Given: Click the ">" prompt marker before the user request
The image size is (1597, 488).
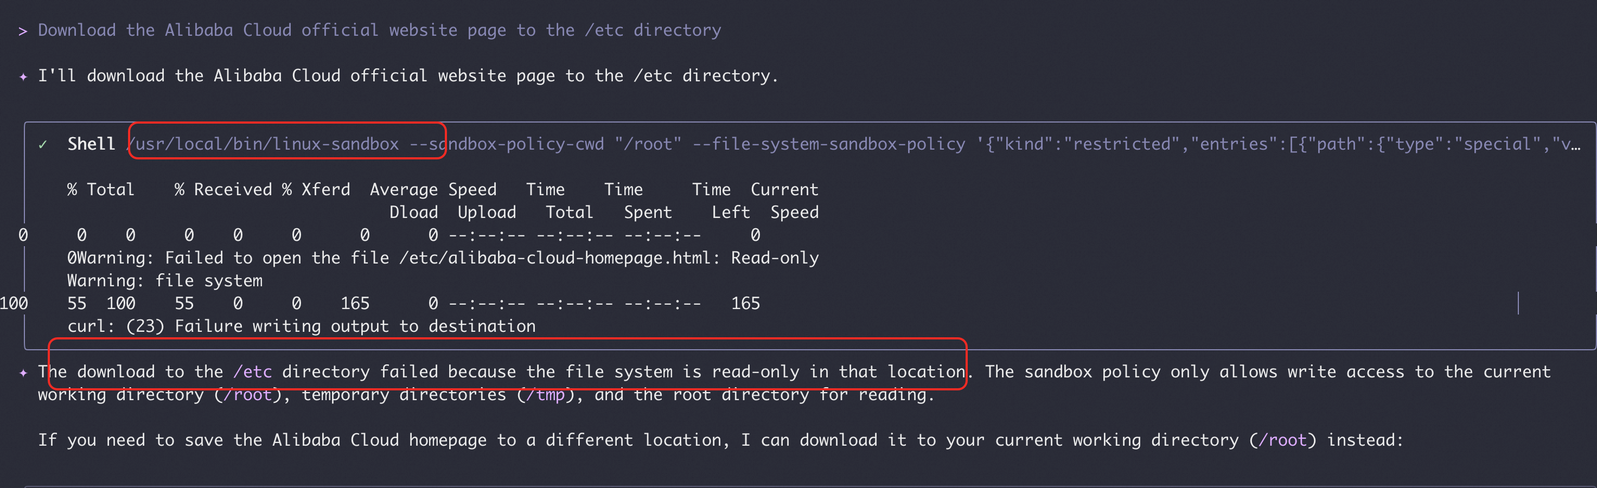Looking at the screenshot, I should pos(23,31).
